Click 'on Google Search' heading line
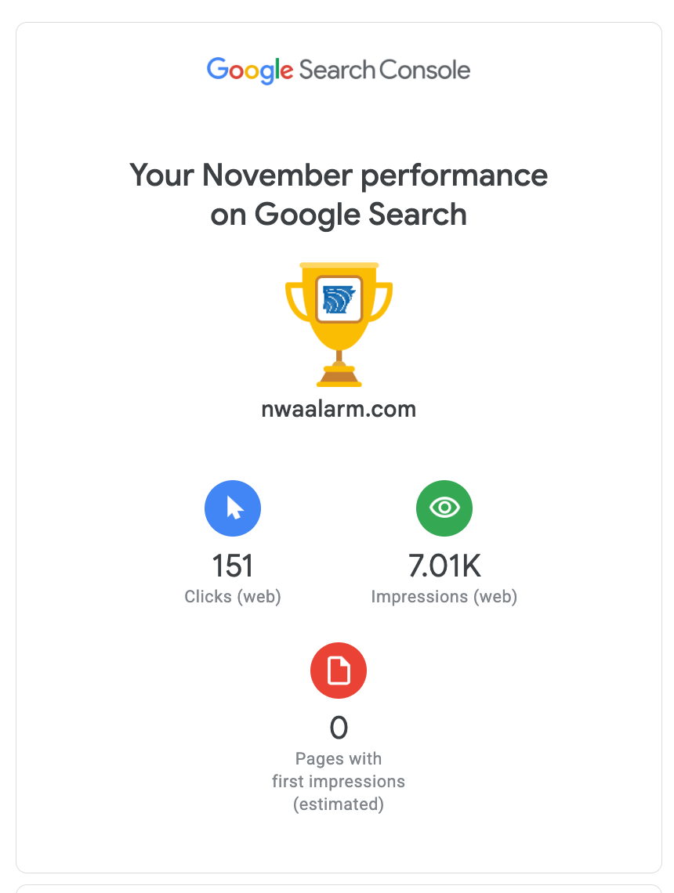 [x=339, y=215]
